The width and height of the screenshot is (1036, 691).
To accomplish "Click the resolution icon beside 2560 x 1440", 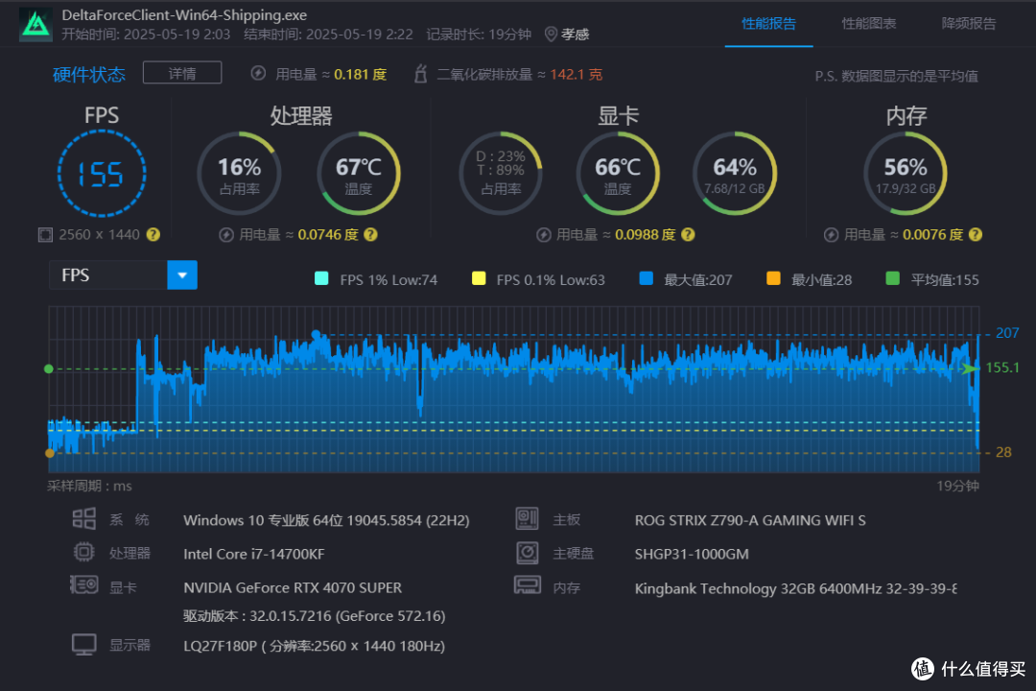I will click(45, 235).
